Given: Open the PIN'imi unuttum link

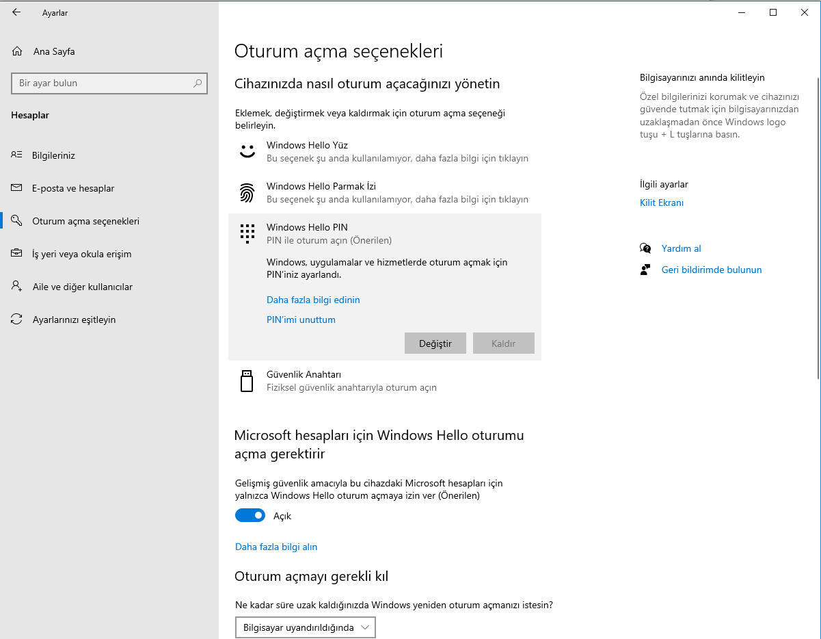Looking at the screenshot, I should click(x=301, y=319).
